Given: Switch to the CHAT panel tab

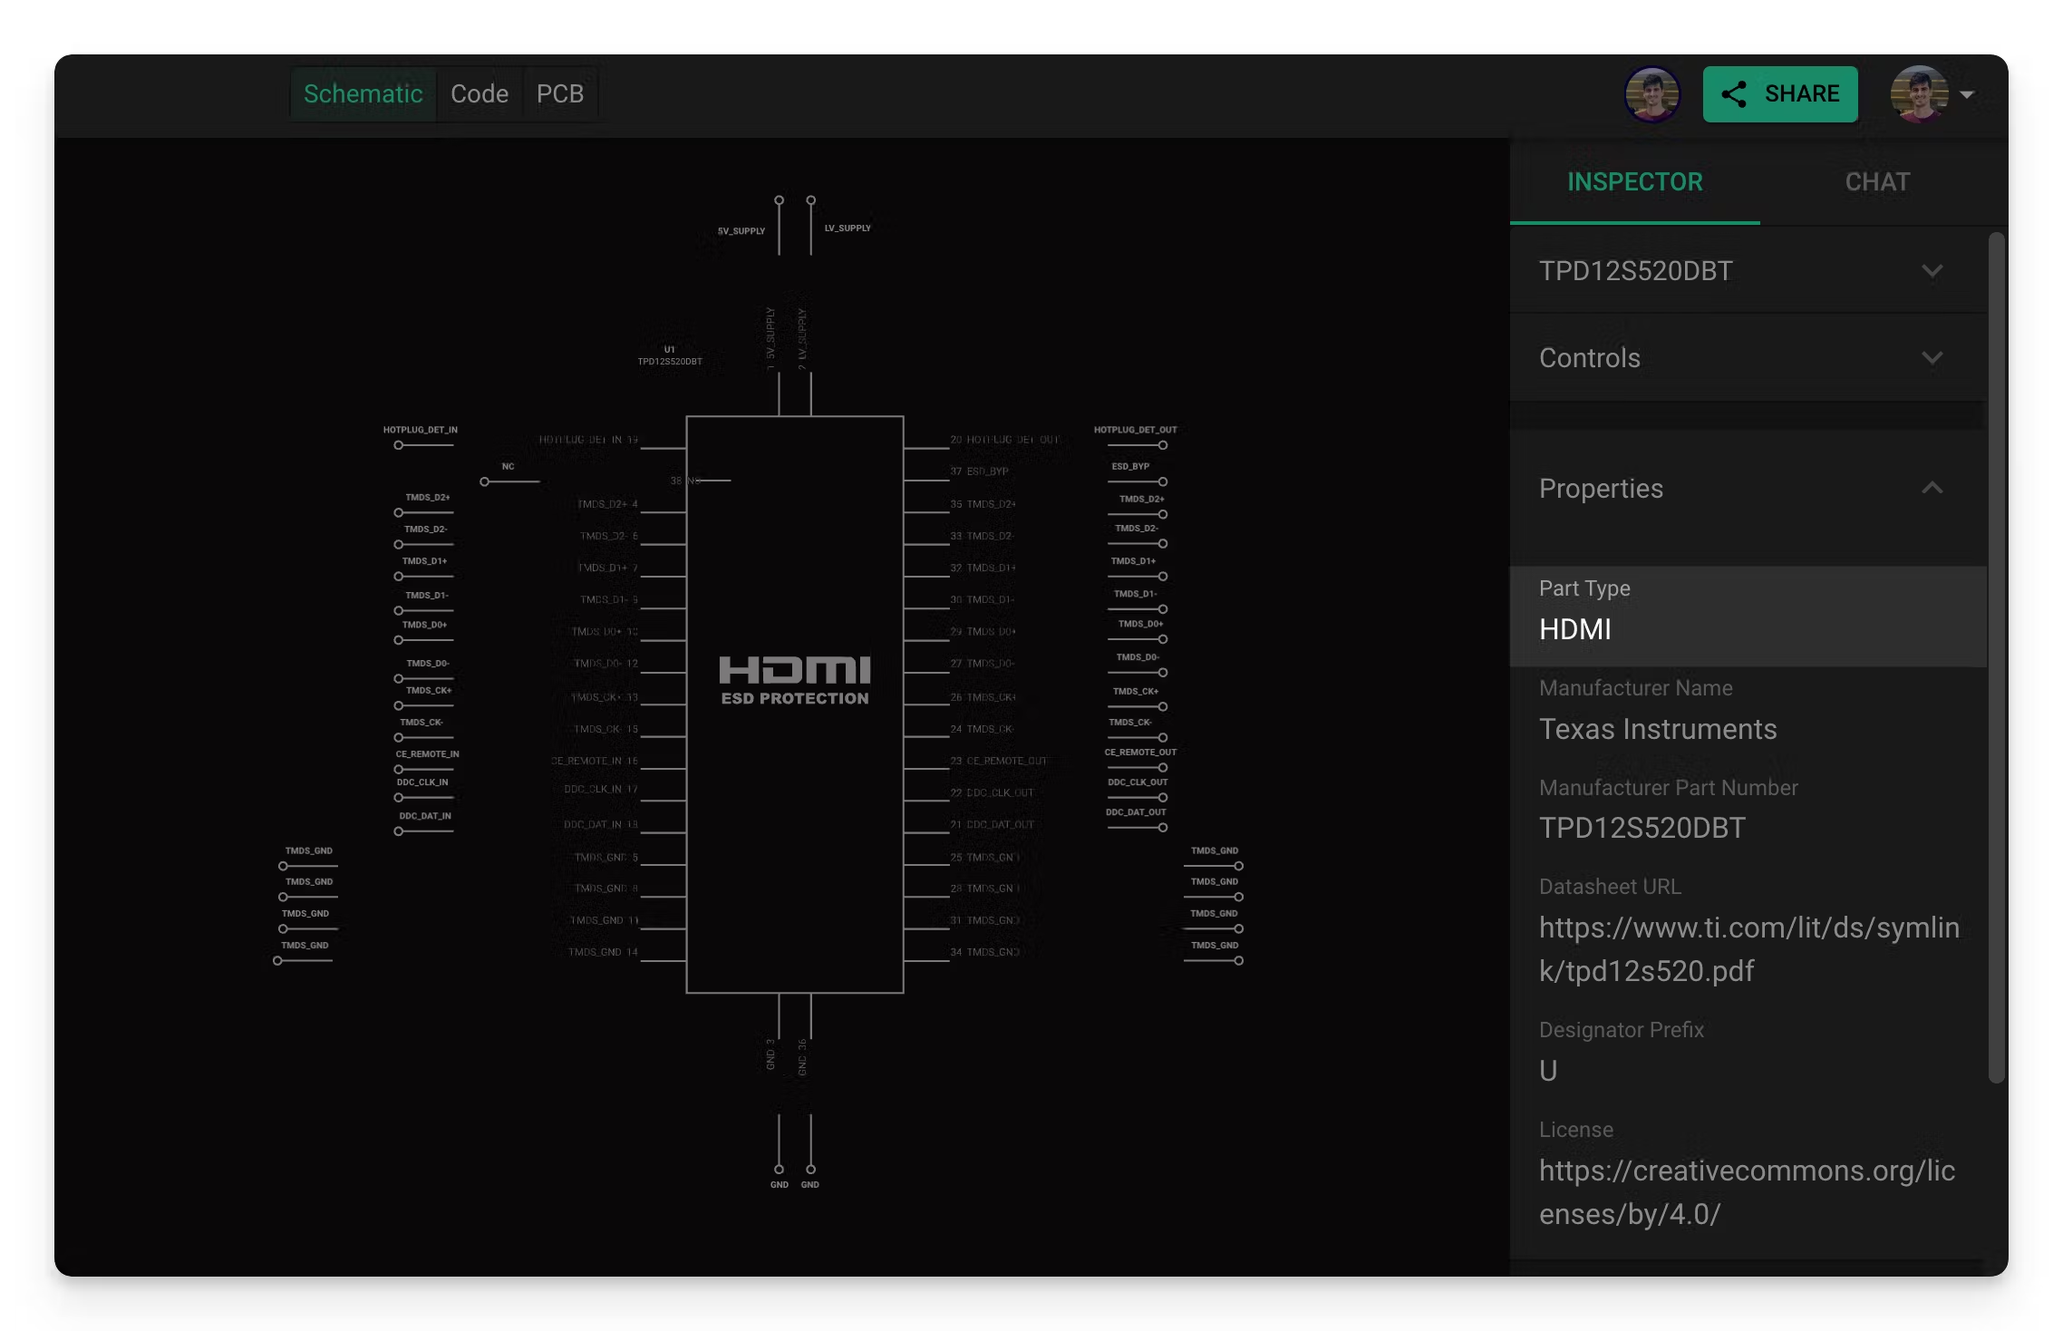Looking at the screenshot, I should click(1877, 181).
